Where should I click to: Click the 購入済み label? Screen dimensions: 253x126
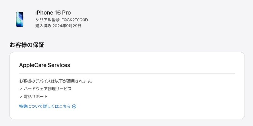click(x=43, y=26)
